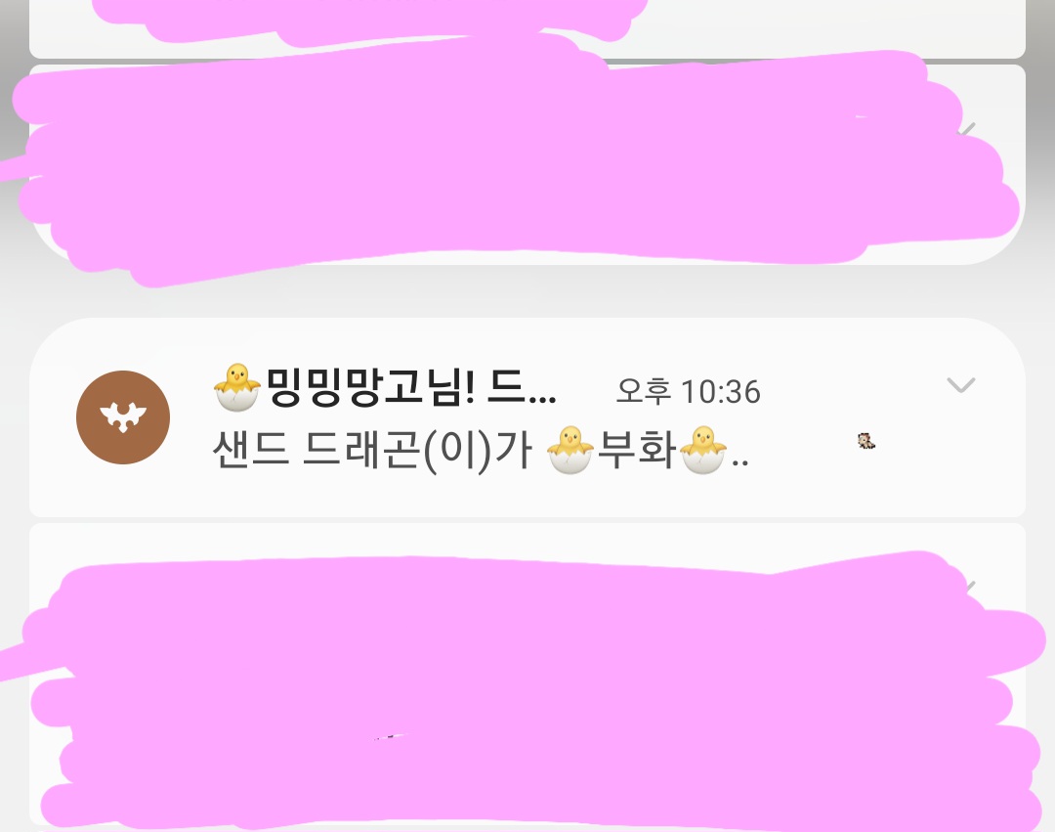Click the chick emoji starting the notification title
1055x832 pixels.
[x=236, y=387]
